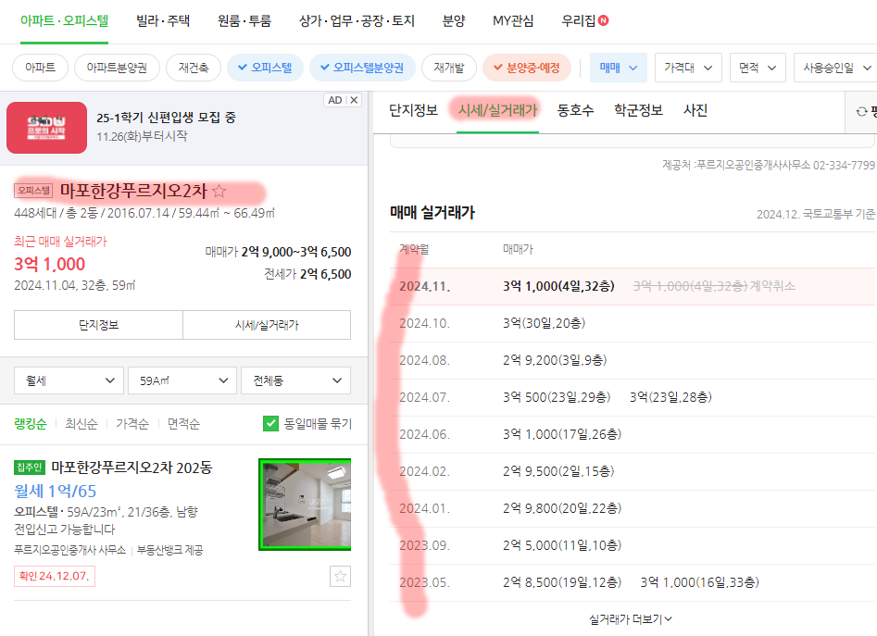
Task: Toggle the 분양중·예정 filter chip
Action: 527,68
